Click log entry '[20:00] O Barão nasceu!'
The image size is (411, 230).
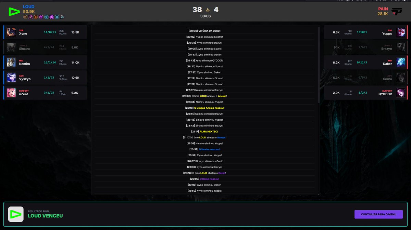click(204, 179)
